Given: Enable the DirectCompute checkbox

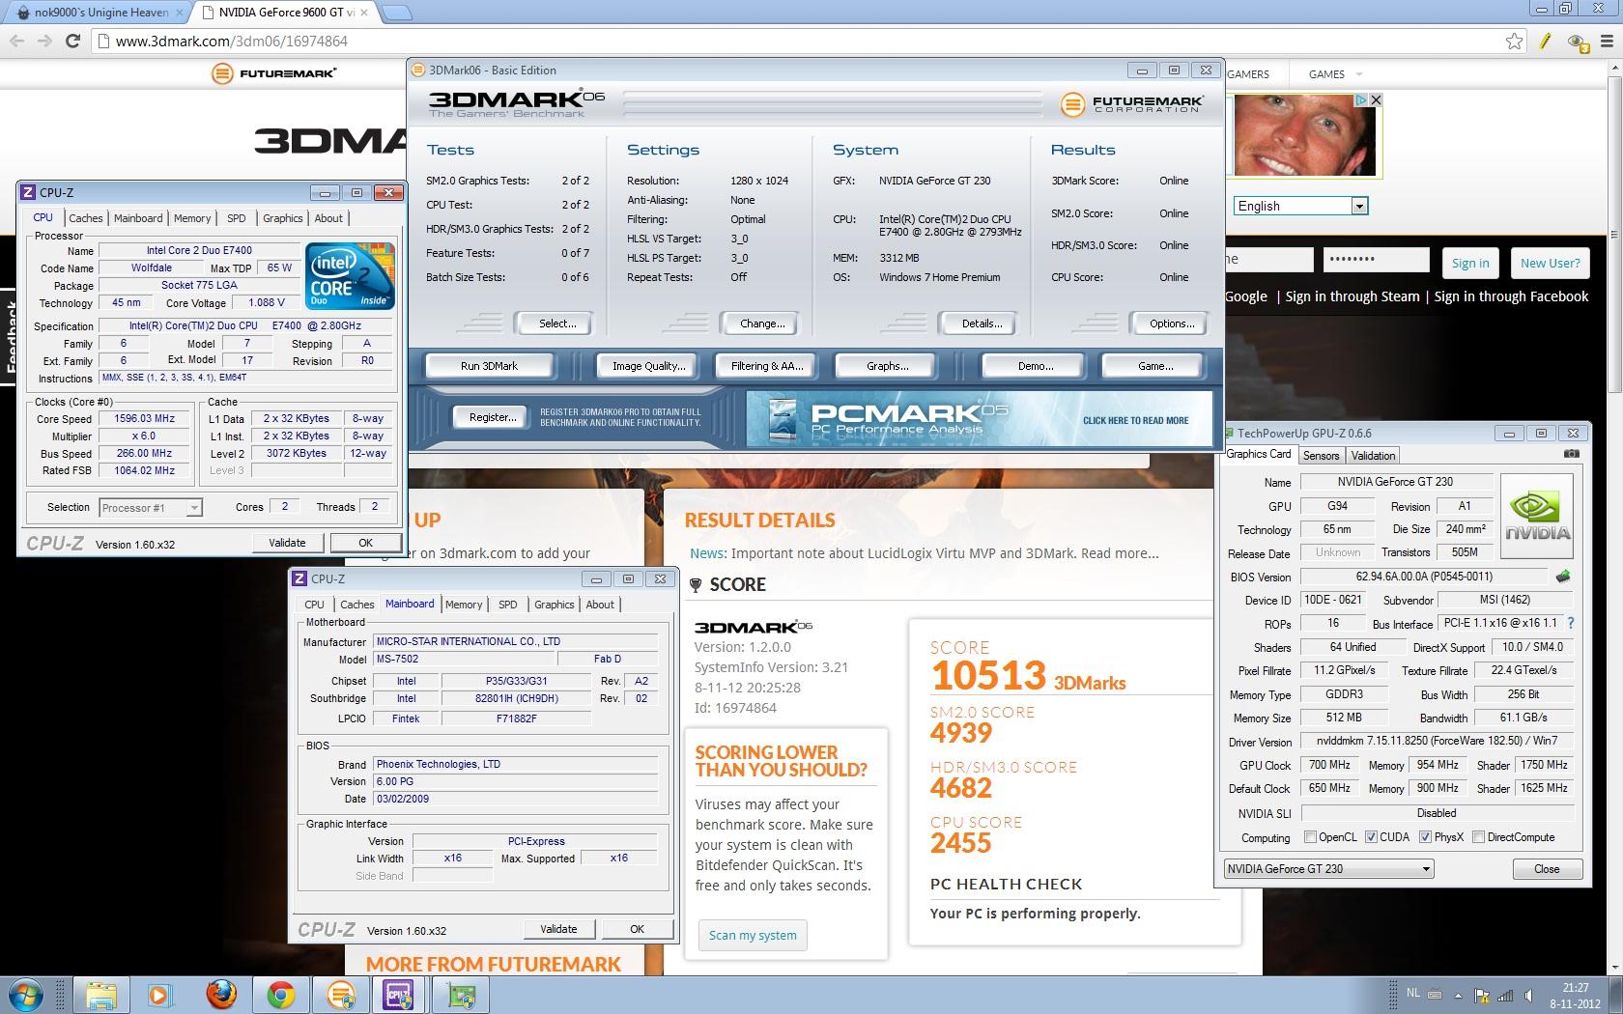Looking at the screenshot, I should click(1478, 837).
